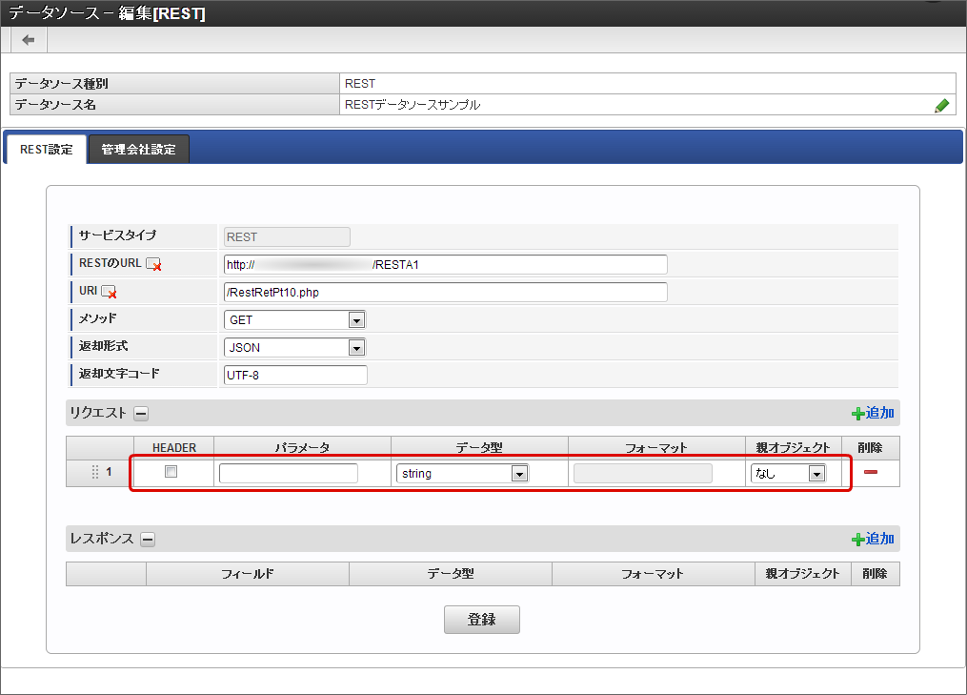Viewport: 967px width, 695px height.
Task: Grab the drag handle of request row 1
Action: (x=95, y=472)
